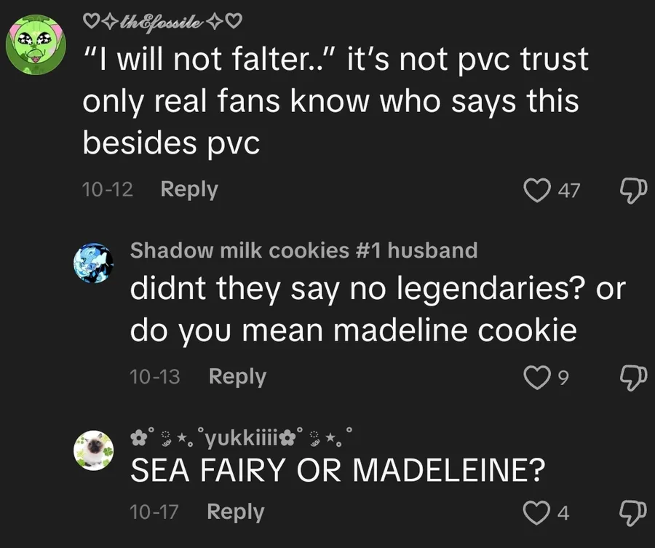The image size is (655, 548).
Task: Like the madeline cookie reply
Action: [x=537, y=378]
